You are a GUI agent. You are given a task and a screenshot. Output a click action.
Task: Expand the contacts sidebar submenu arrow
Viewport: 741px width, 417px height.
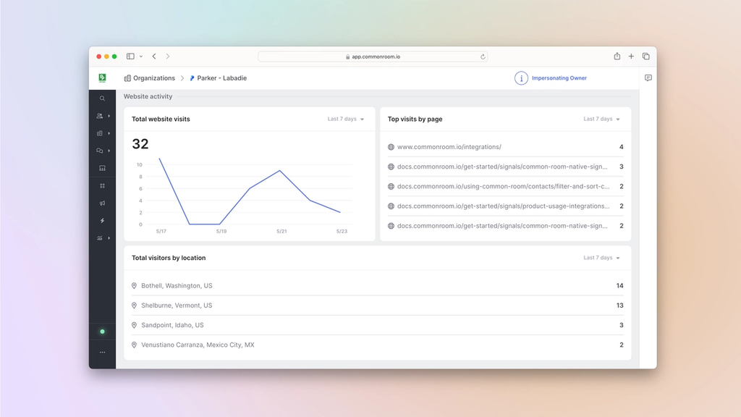(x=109, y=116)
